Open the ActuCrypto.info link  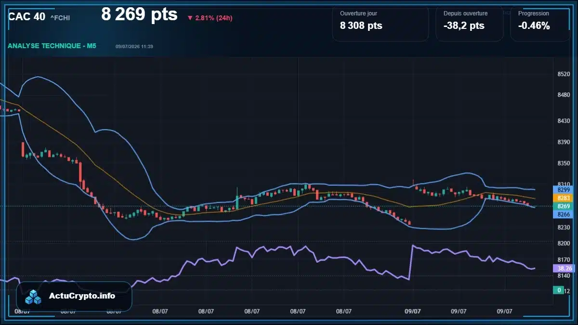(82, 296)
